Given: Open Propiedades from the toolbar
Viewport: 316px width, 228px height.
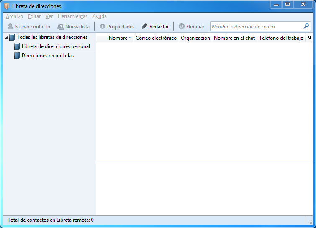Looking at the screenshot, I should point(117,27).
